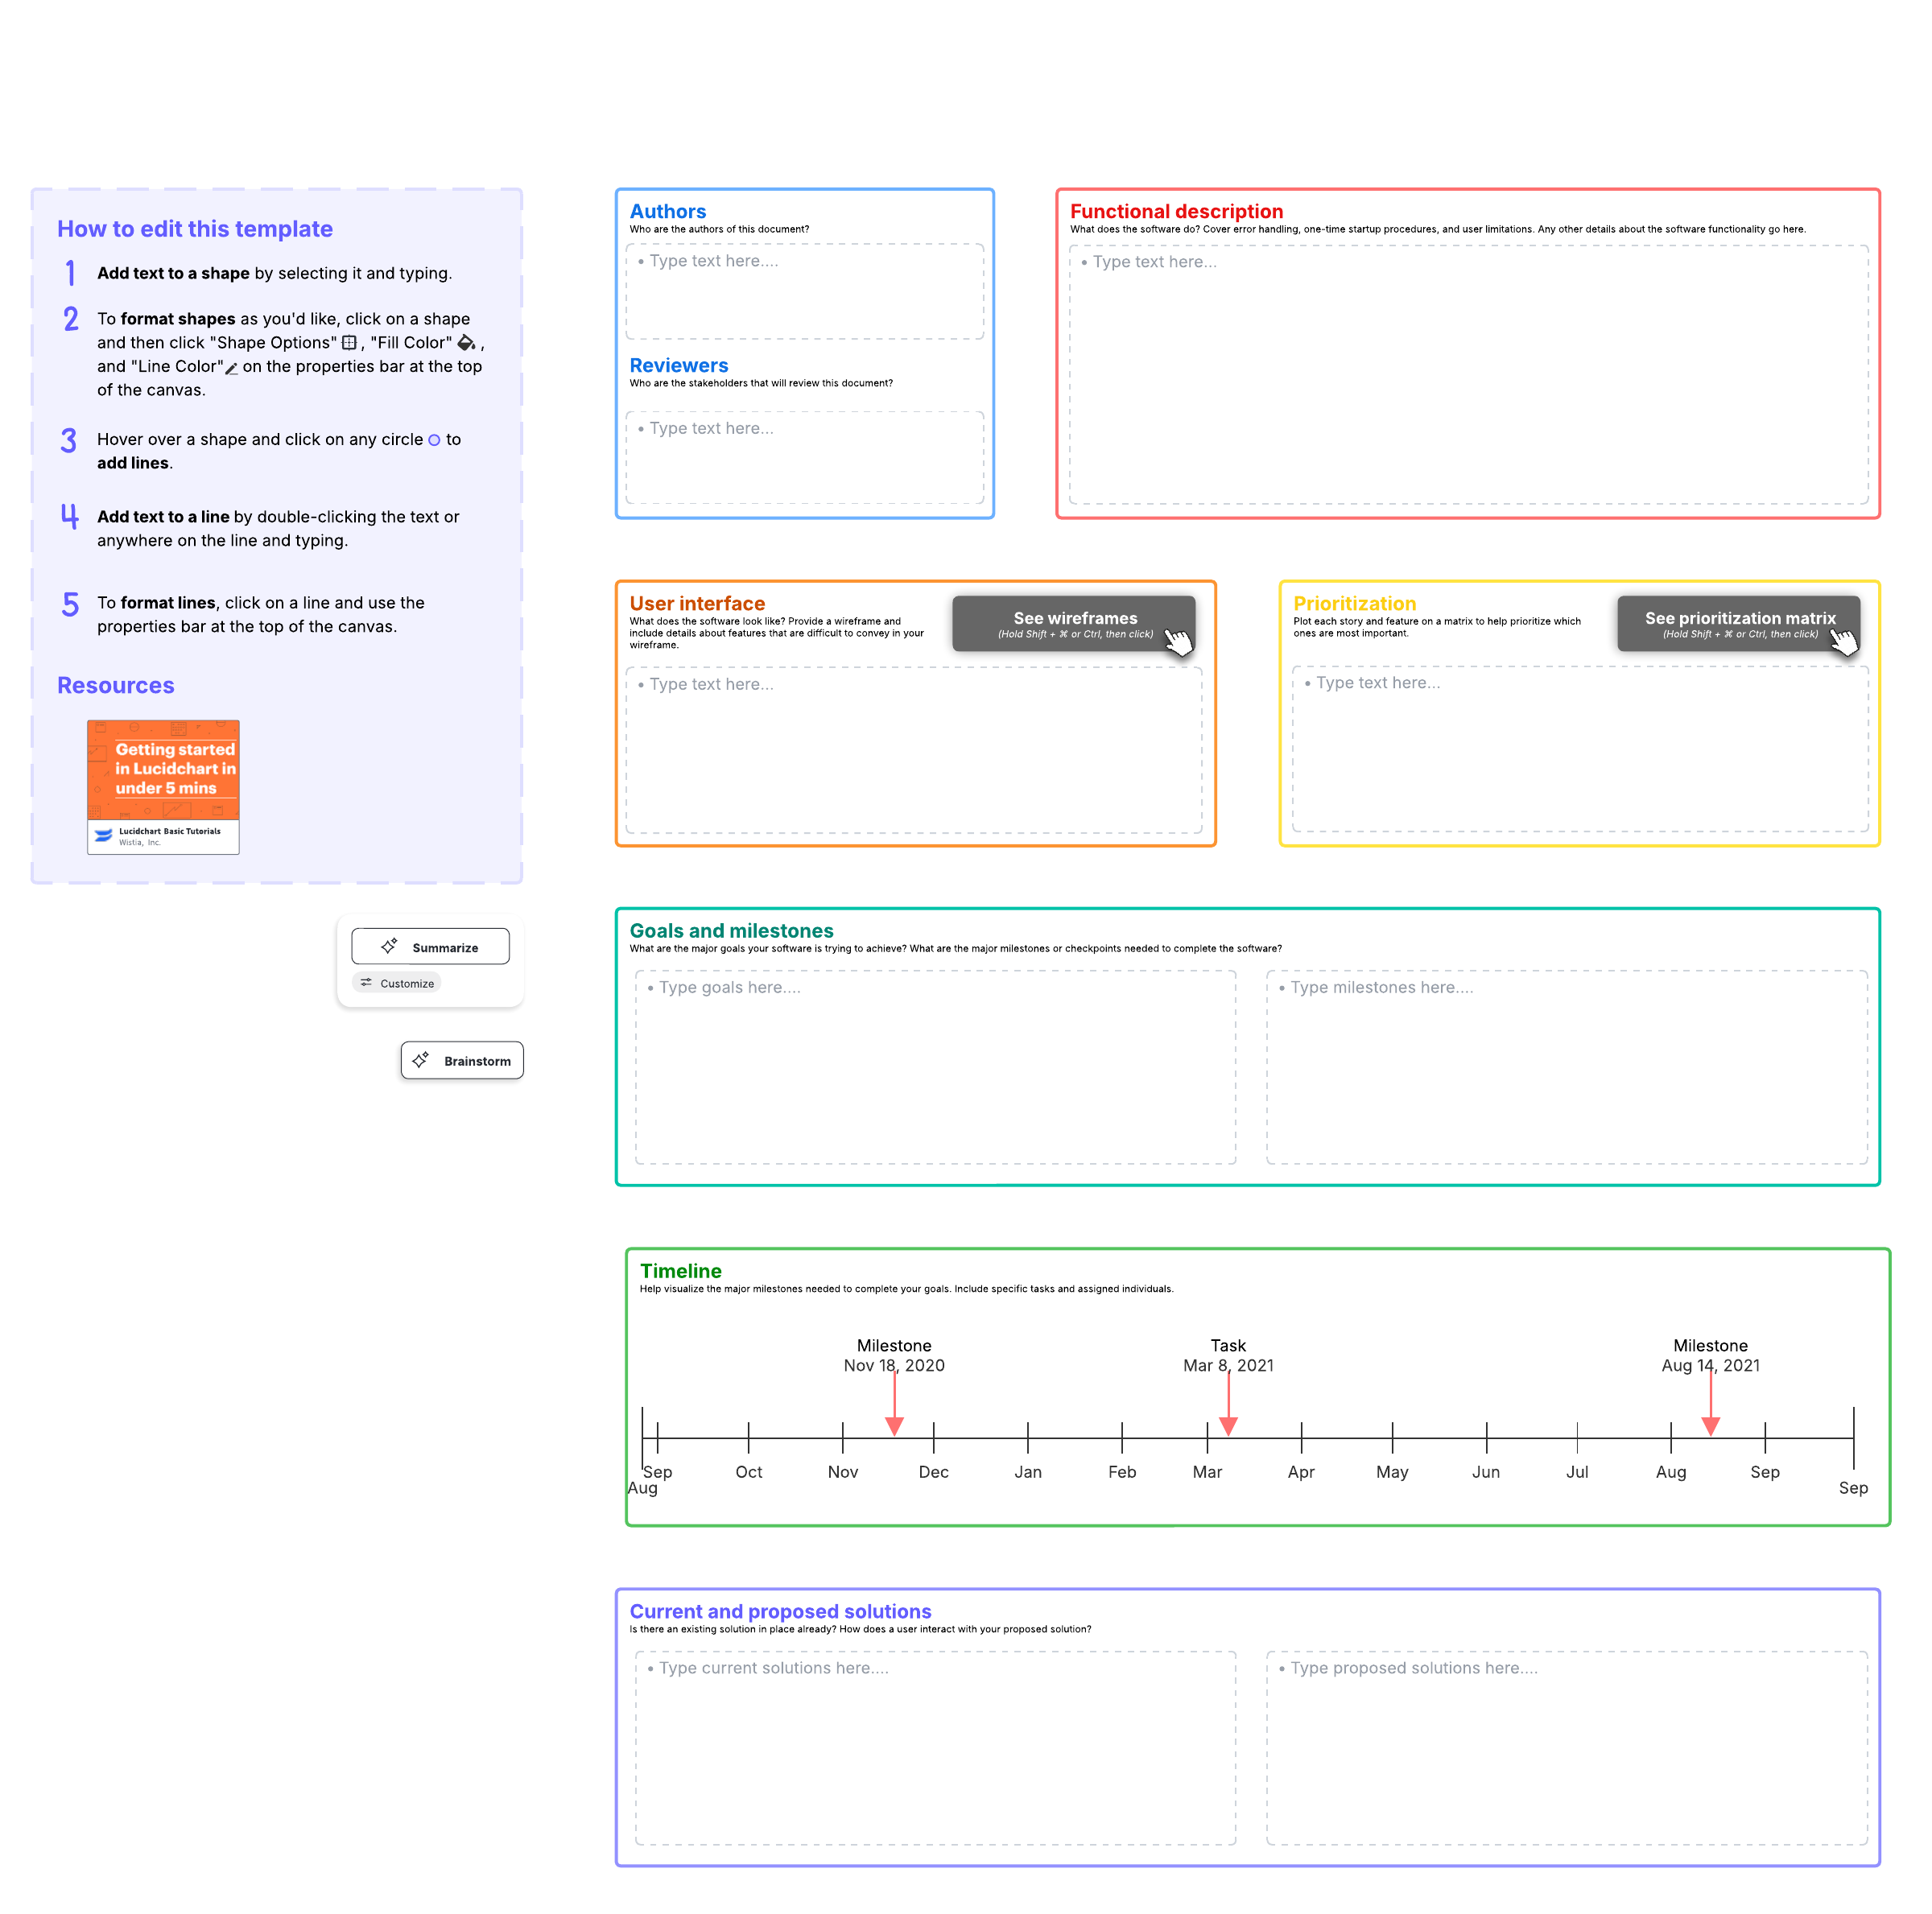The image size is (1932, 1914).
Task: Click the Brainstorm sparkle icon
Action: pos(421,1060)
